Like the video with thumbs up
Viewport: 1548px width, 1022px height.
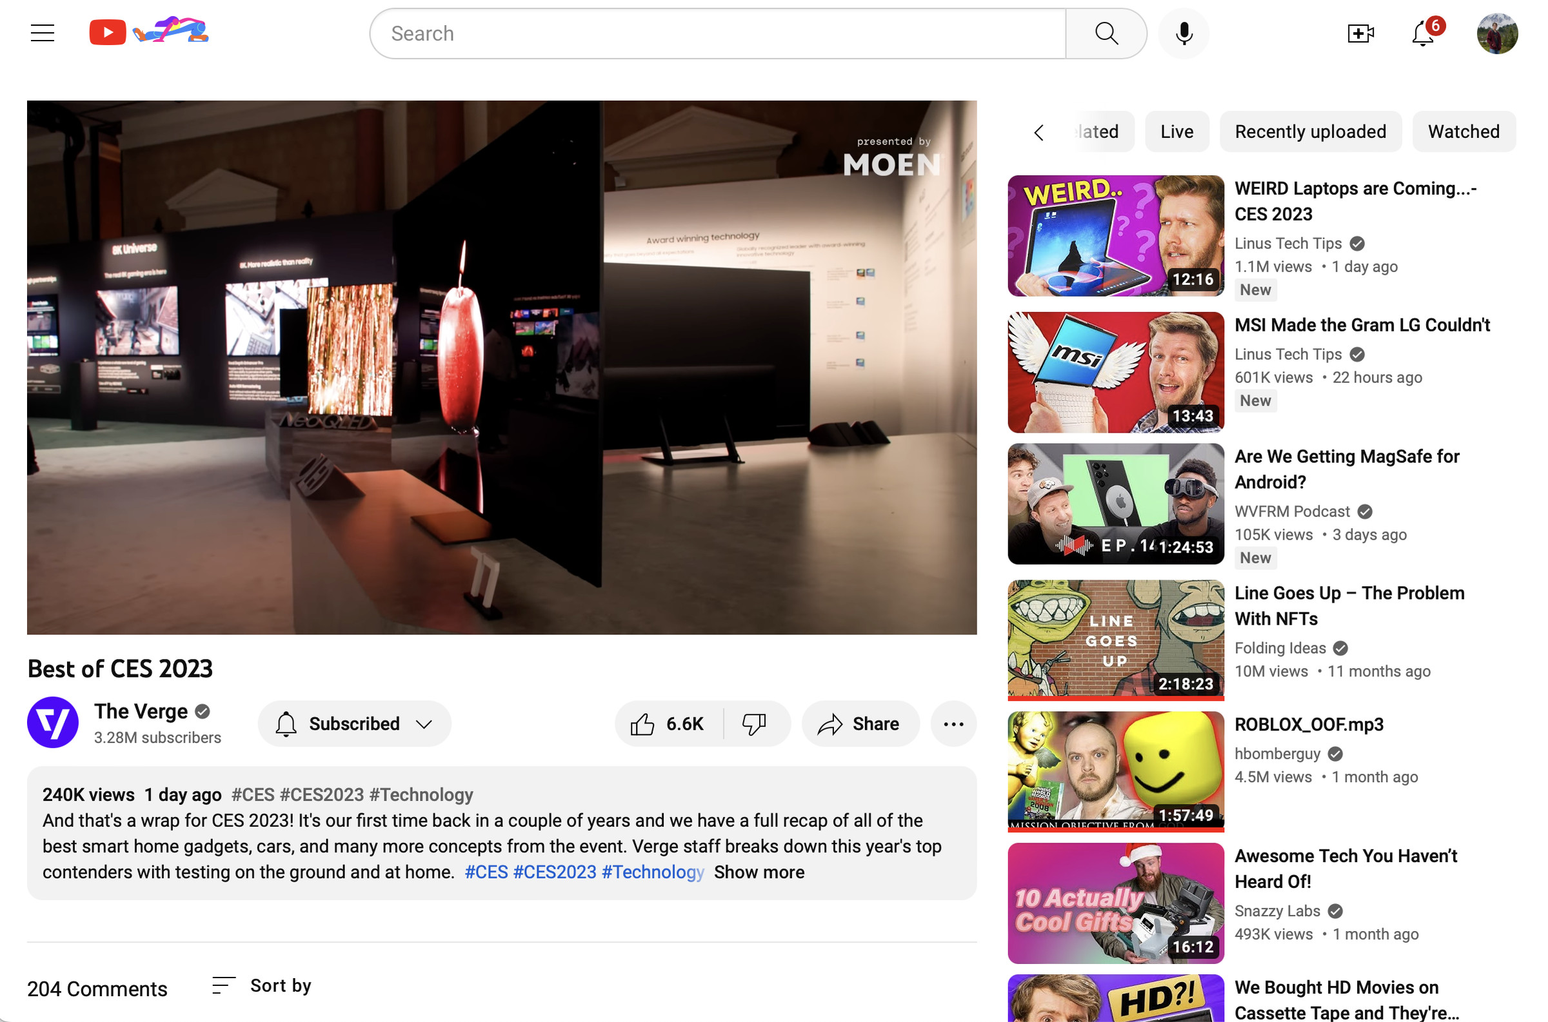[670, 723]
